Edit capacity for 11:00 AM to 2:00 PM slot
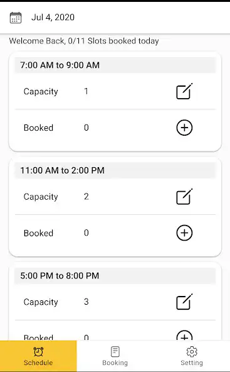This screenshot has width=230, height=372. point(184,197)
